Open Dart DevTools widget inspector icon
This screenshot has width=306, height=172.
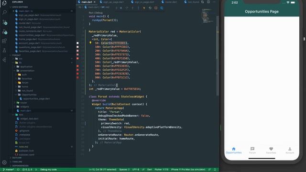162,8
